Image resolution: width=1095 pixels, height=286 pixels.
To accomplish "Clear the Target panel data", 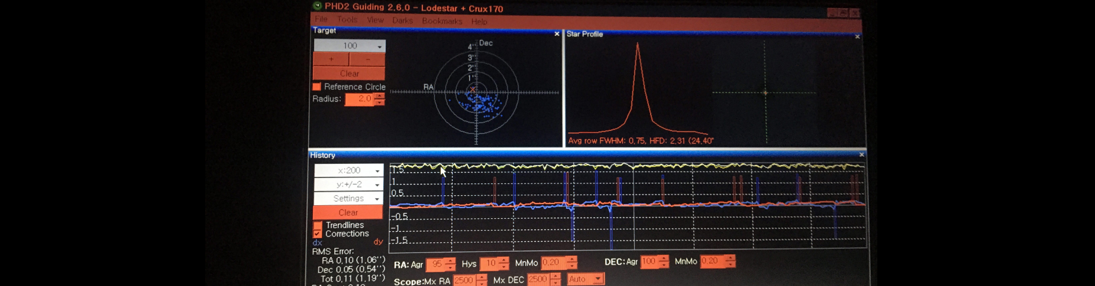I will 349,74.
